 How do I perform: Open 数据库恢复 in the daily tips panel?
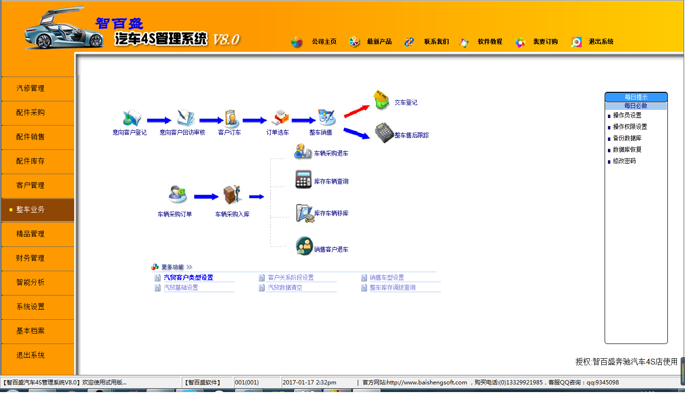(x=627, y=150)
